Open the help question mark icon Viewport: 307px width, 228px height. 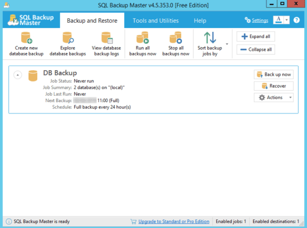[297, 20]
